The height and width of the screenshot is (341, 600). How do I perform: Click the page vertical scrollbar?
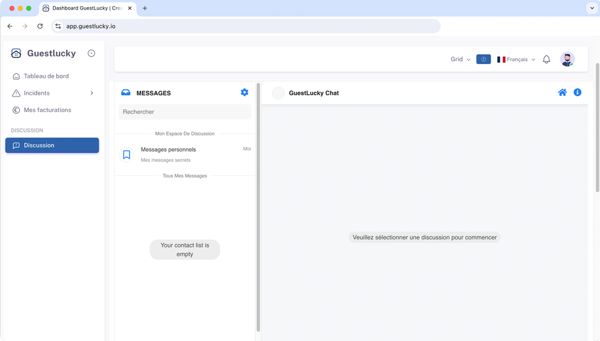click(x=598, y=128)
